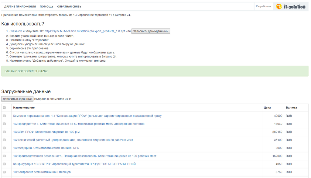The width and height of the screenshot is (311, 178).
Task: Open 1С:Медицина Стоматологическая клиника NFR link
Action: coord(46,148)
